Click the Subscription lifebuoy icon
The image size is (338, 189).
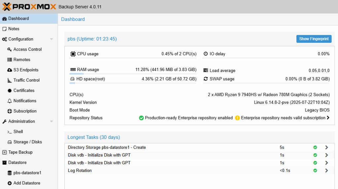(10, 111)
